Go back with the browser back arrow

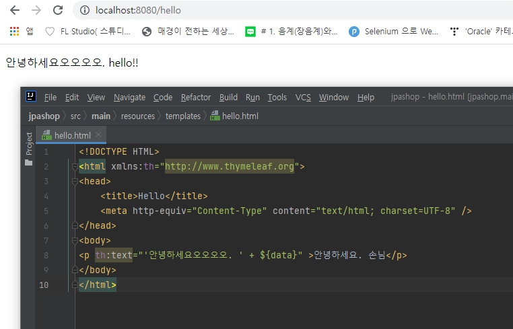tap(15, 11)
